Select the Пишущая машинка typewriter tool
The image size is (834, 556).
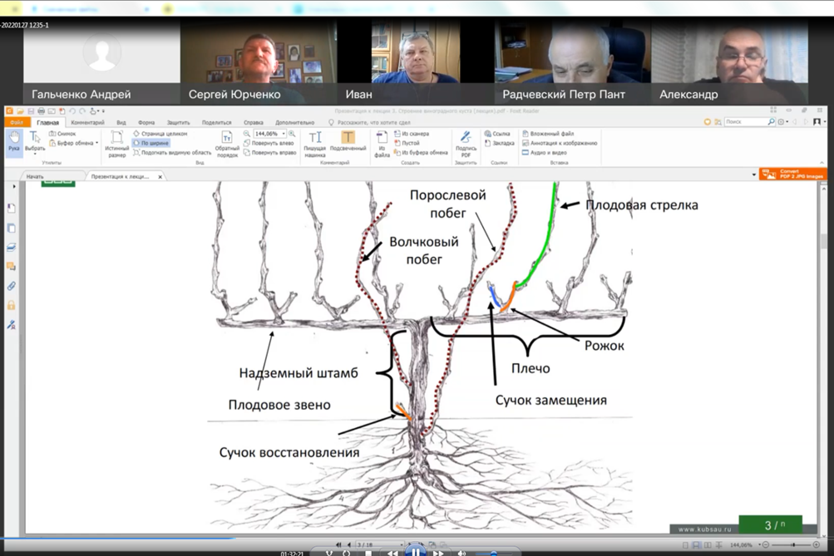[x=315, y=143]
